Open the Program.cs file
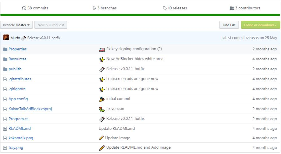281x154 pixels. tap(19, 119)
